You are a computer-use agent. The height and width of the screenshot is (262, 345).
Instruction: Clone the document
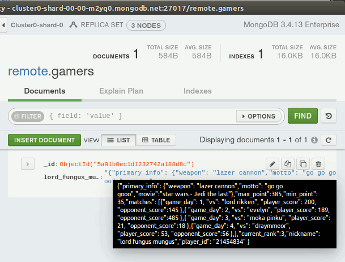pos(303,164)
